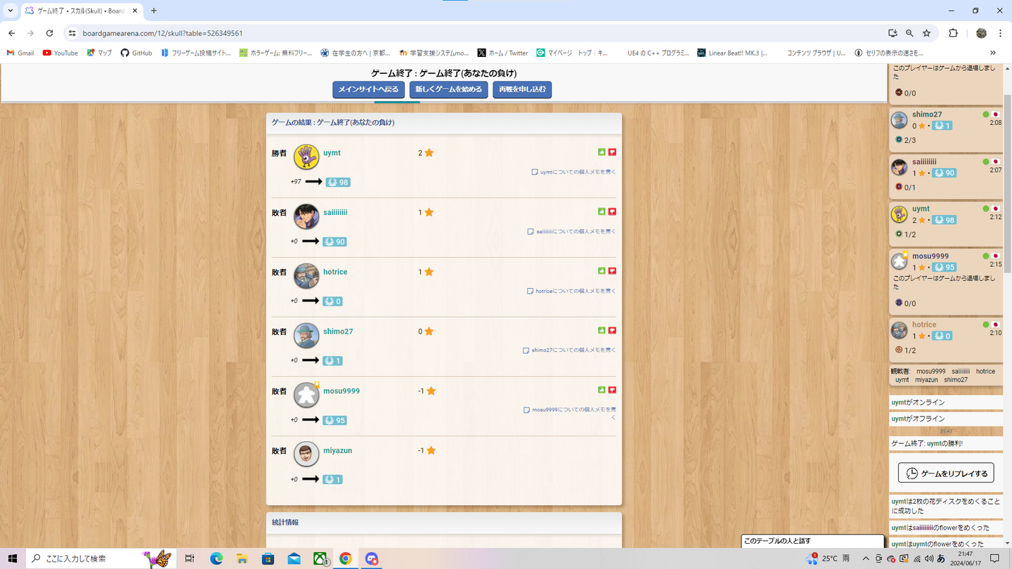Click the green thumbs up for hotrice

pyautogui.click(x=602, y=270)
